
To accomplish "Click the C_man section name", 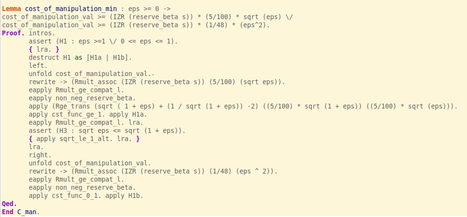I will click(29, 212).
